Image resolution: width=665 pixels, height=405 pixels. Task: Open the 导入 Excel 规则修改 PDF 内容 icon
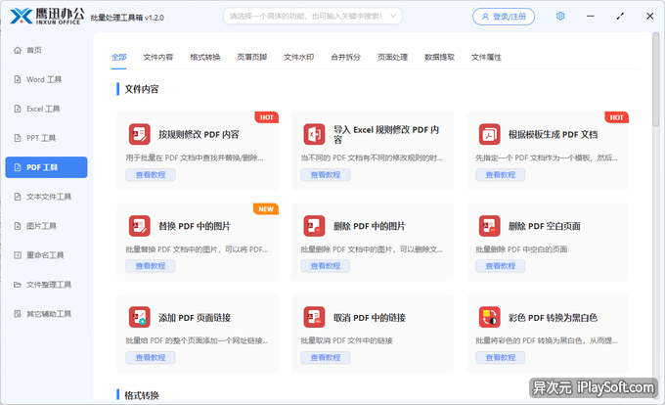pyautogui.click(x=314, y=134)
